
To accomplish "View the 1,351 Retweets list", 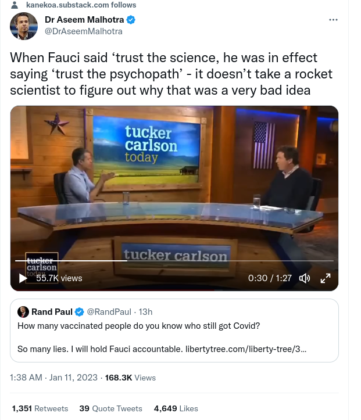I will click(40, 408).
